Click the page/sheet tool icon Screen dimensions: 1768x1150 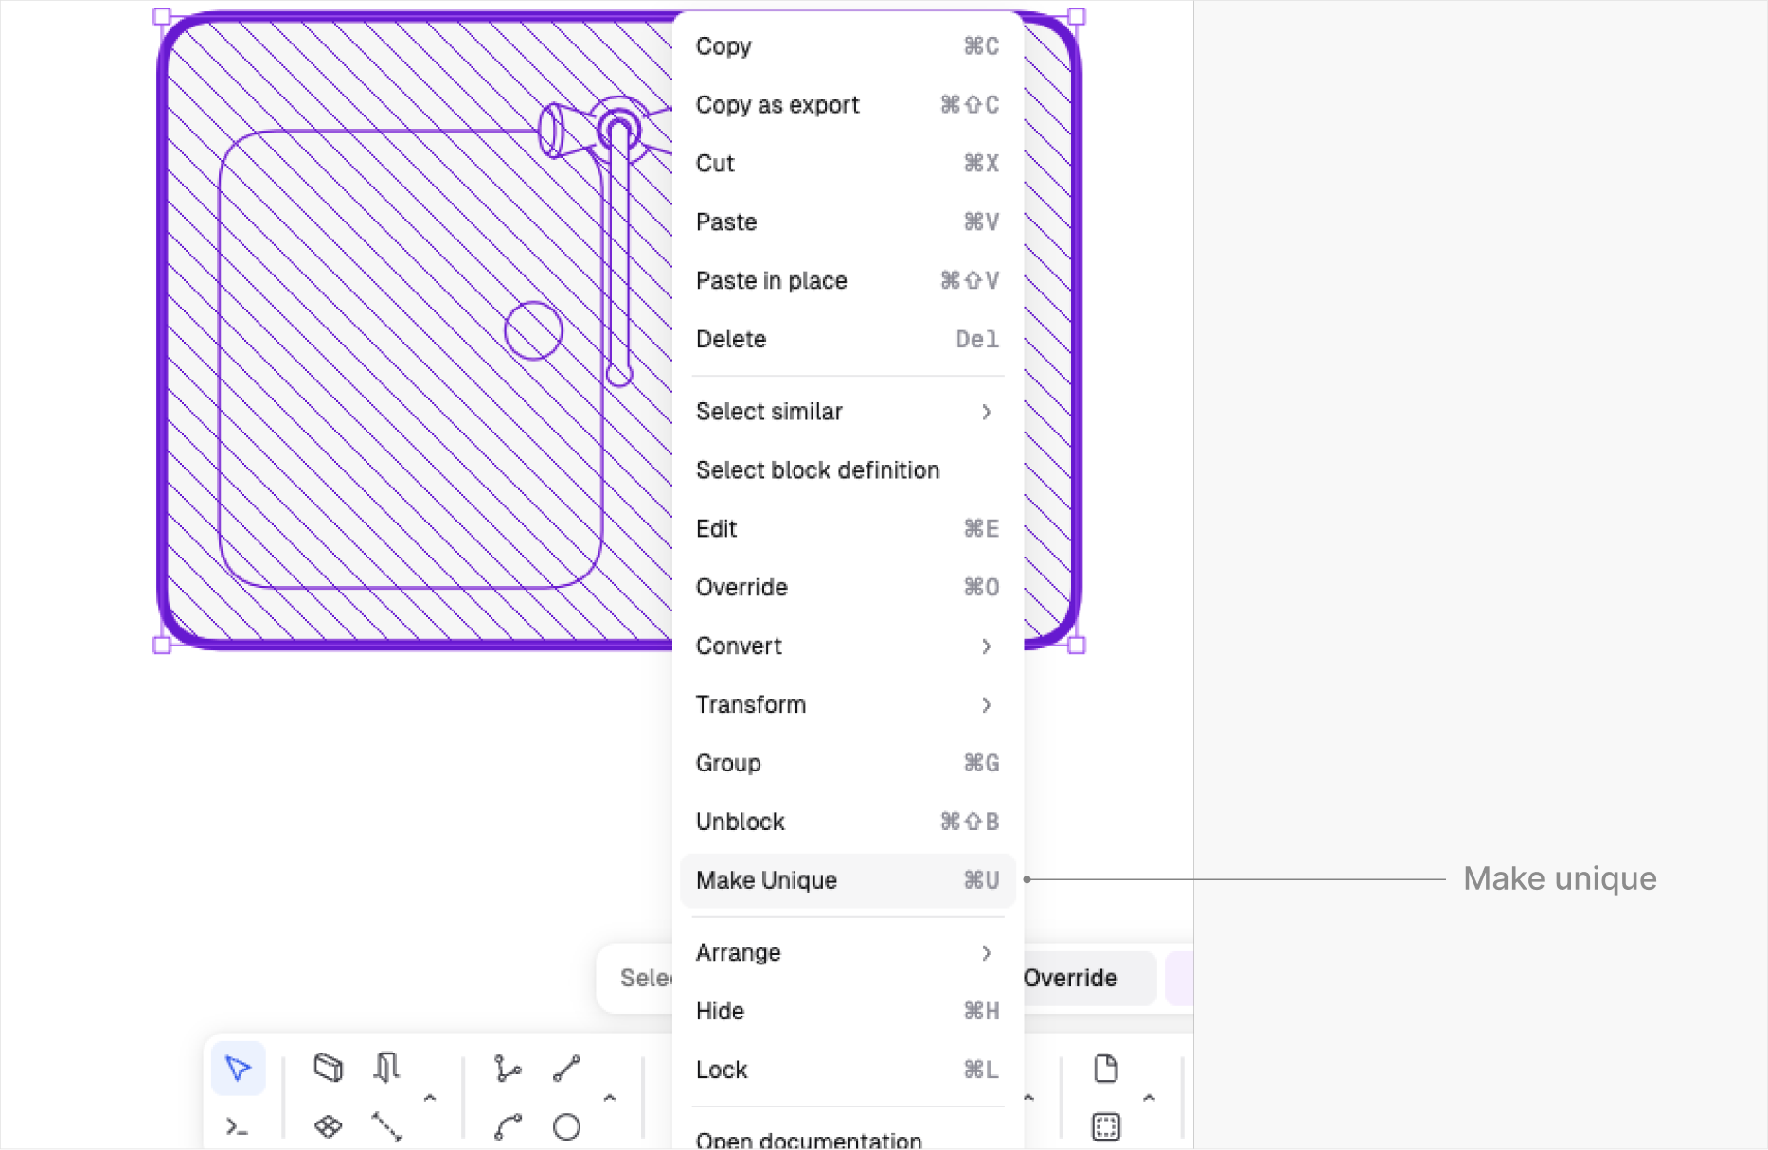[x=1105, y=1069]
